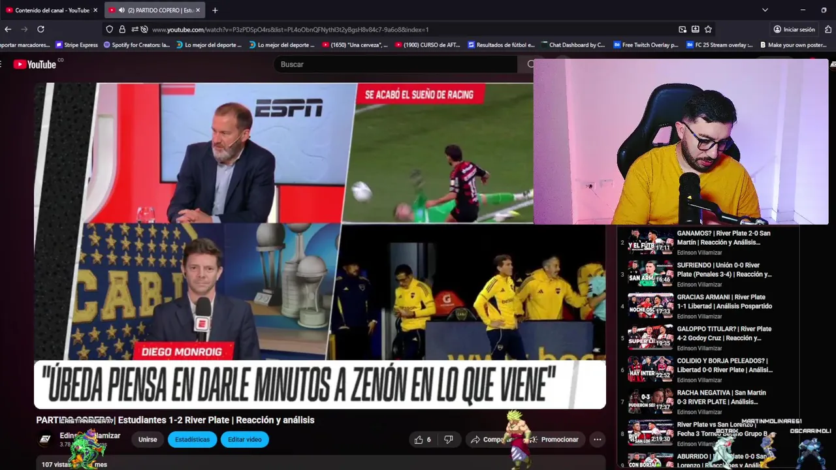Screen dimensions: 836x470
Task: Click the 'Unirse' button
Action: 148,439
